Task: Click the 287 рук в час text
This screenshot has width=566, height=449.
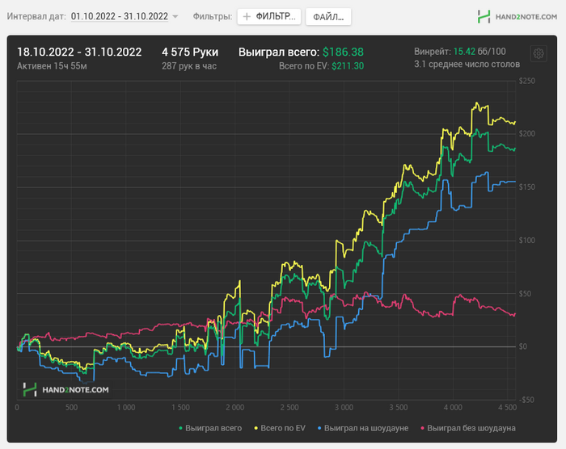Action: click(188, 66)
